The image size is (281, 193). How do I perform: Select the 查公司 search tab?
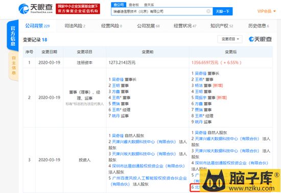point(119,5)
